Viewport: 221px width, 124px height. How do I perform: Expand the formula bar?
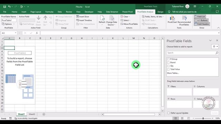pos(219,33)
